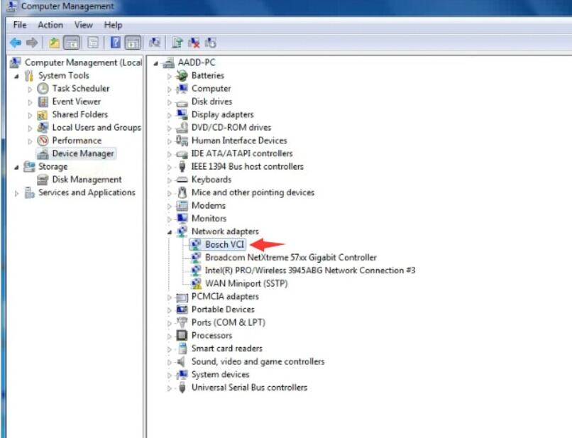Click the DVD/CD-ROM drives icon
The width and height of the screenshot is (572, 438).
point(182,127)
